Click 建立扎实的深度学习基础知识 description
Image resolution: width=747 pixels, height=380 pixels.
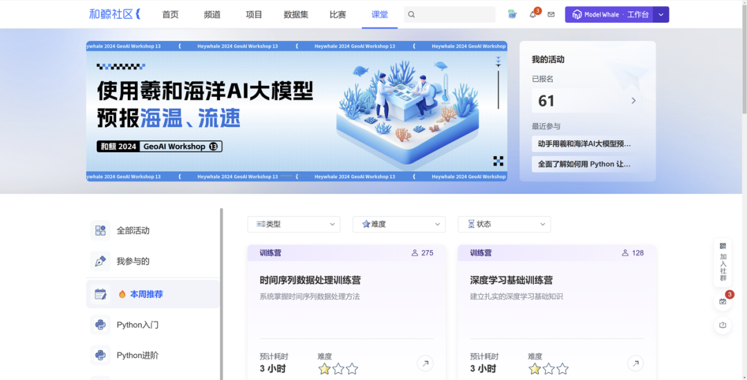(517, 297)
